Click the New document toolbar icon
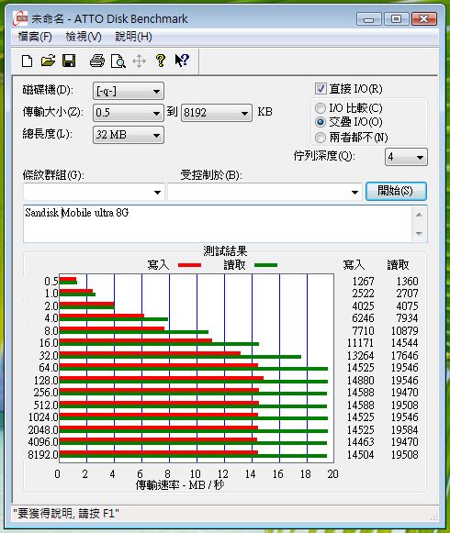This screenshot has width=450, height=533. coord(28,61)
